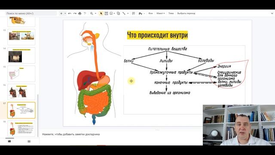275x155 pixels.
Task: Click 'Промежуточные продукты' diagram text
Action: pos(171,72)
